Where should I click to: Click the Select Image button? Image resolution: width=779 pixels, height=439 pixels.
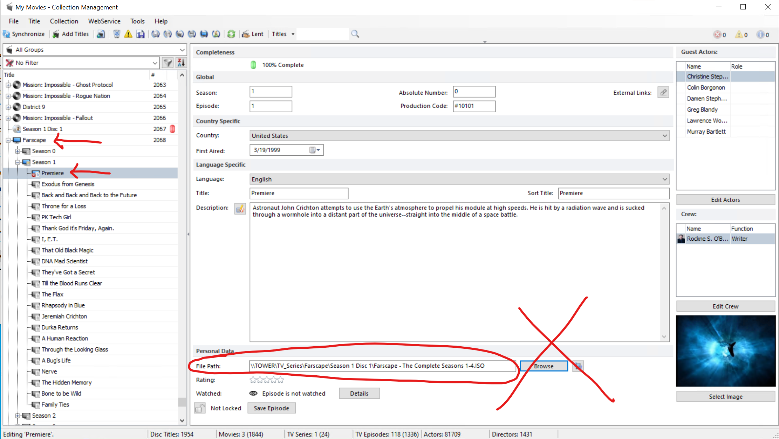coord(725,396)
